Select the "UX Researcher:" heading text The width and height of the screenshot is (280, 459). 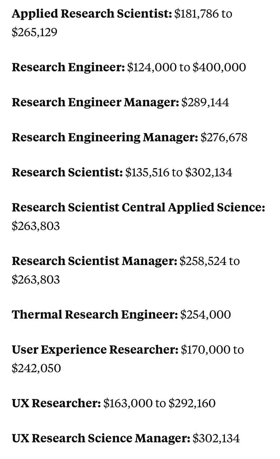pos(56,403)
